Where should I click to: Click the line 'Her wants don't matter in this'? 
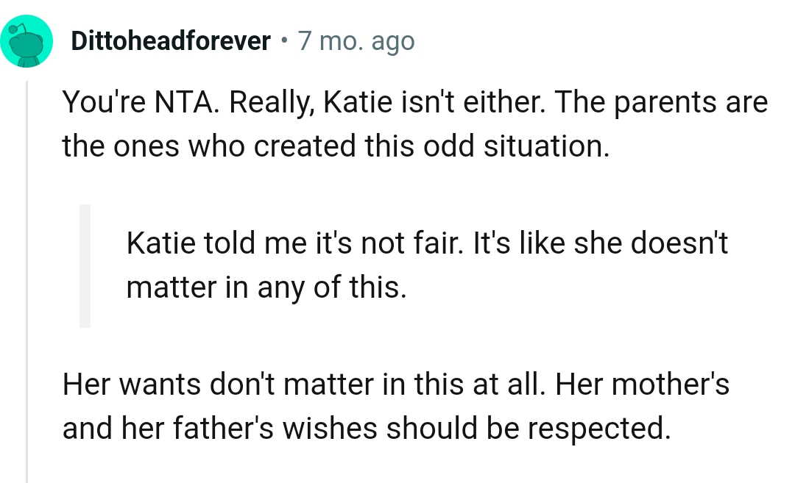(395, 384)
